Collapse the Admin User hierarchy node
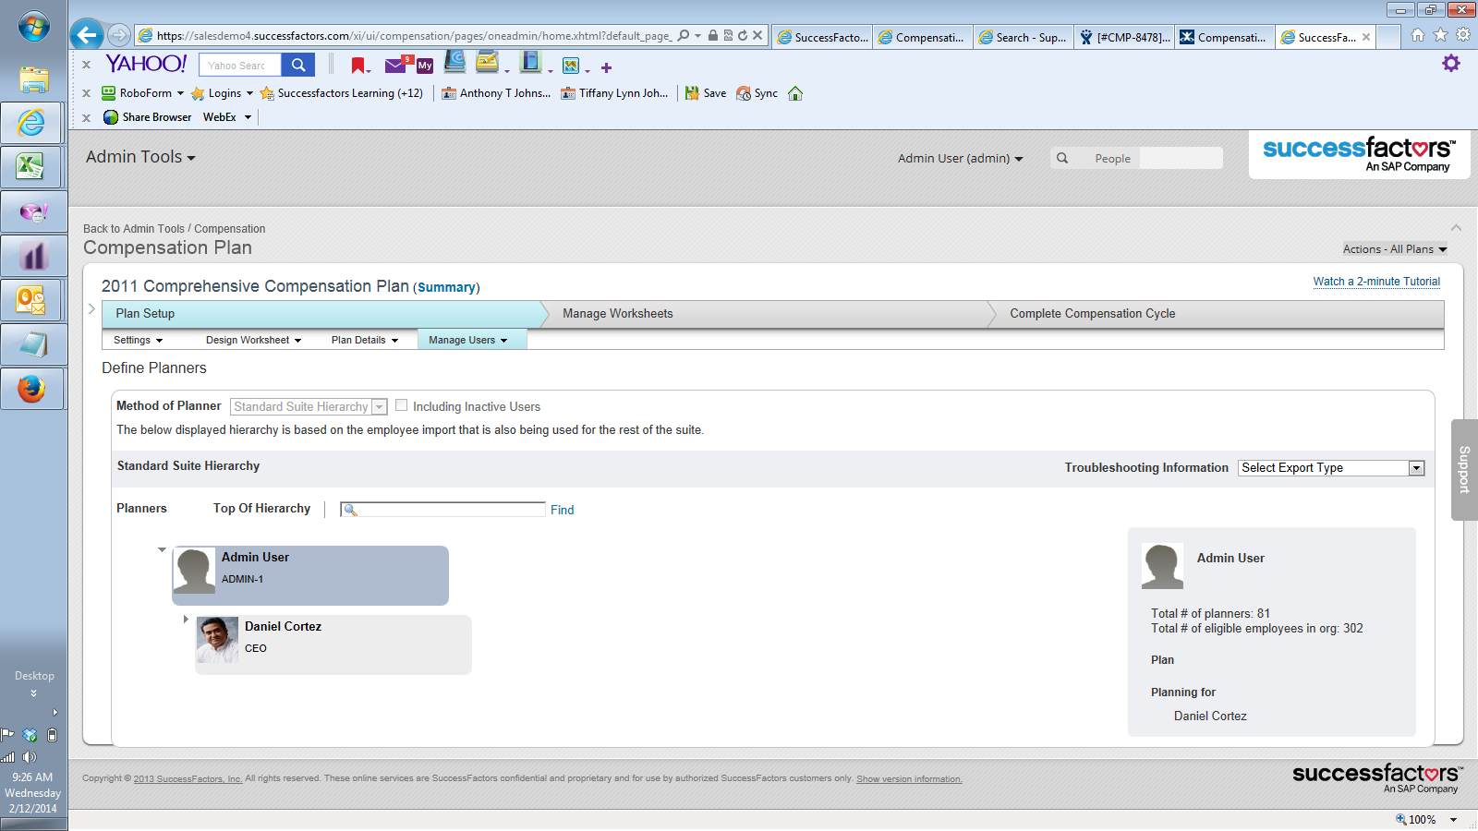This screenshot has width=1478, height=831. click(162, 550)
